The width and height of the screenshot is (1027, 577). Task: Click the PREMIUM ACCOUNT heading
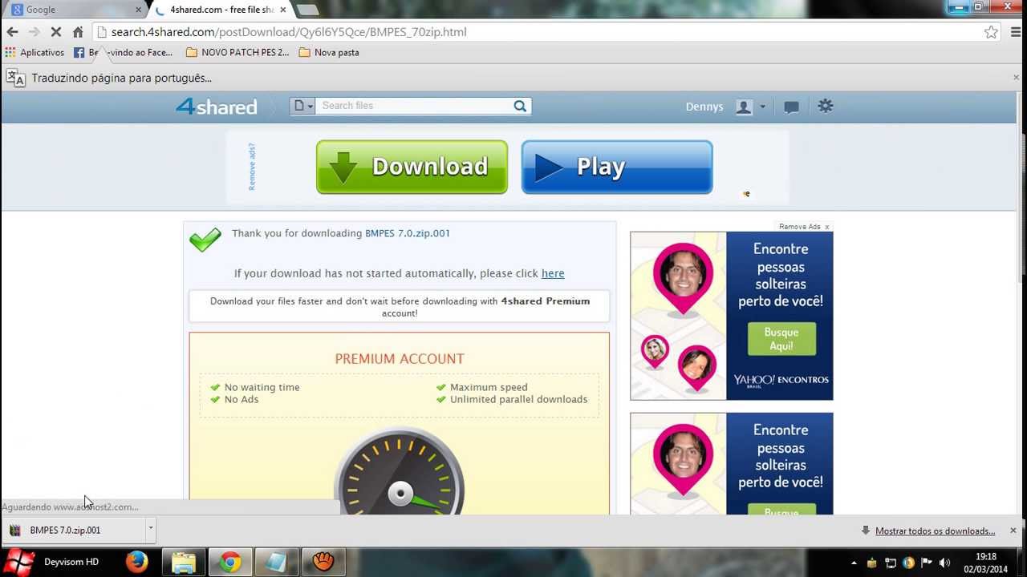[x=400, y=359]
